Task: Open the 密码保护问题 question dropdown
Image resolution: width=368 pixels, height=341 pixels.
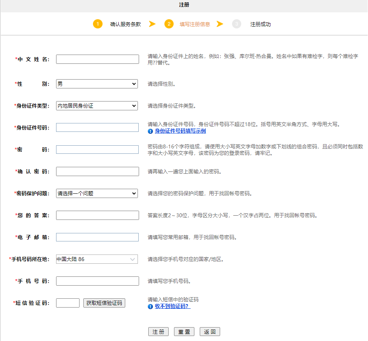Action: pos(97,193)
